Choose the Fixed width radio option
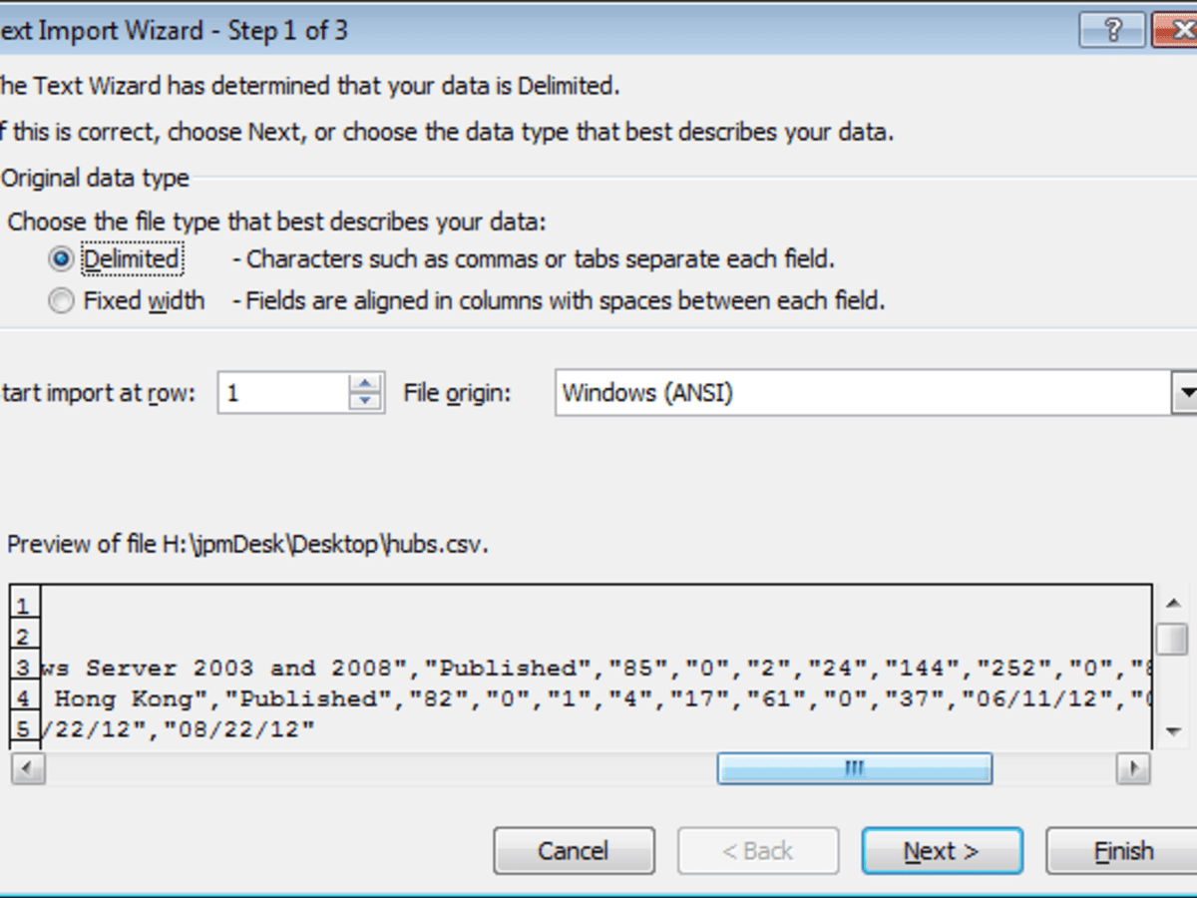This screenshot has width=1197, height=898. 62,301
